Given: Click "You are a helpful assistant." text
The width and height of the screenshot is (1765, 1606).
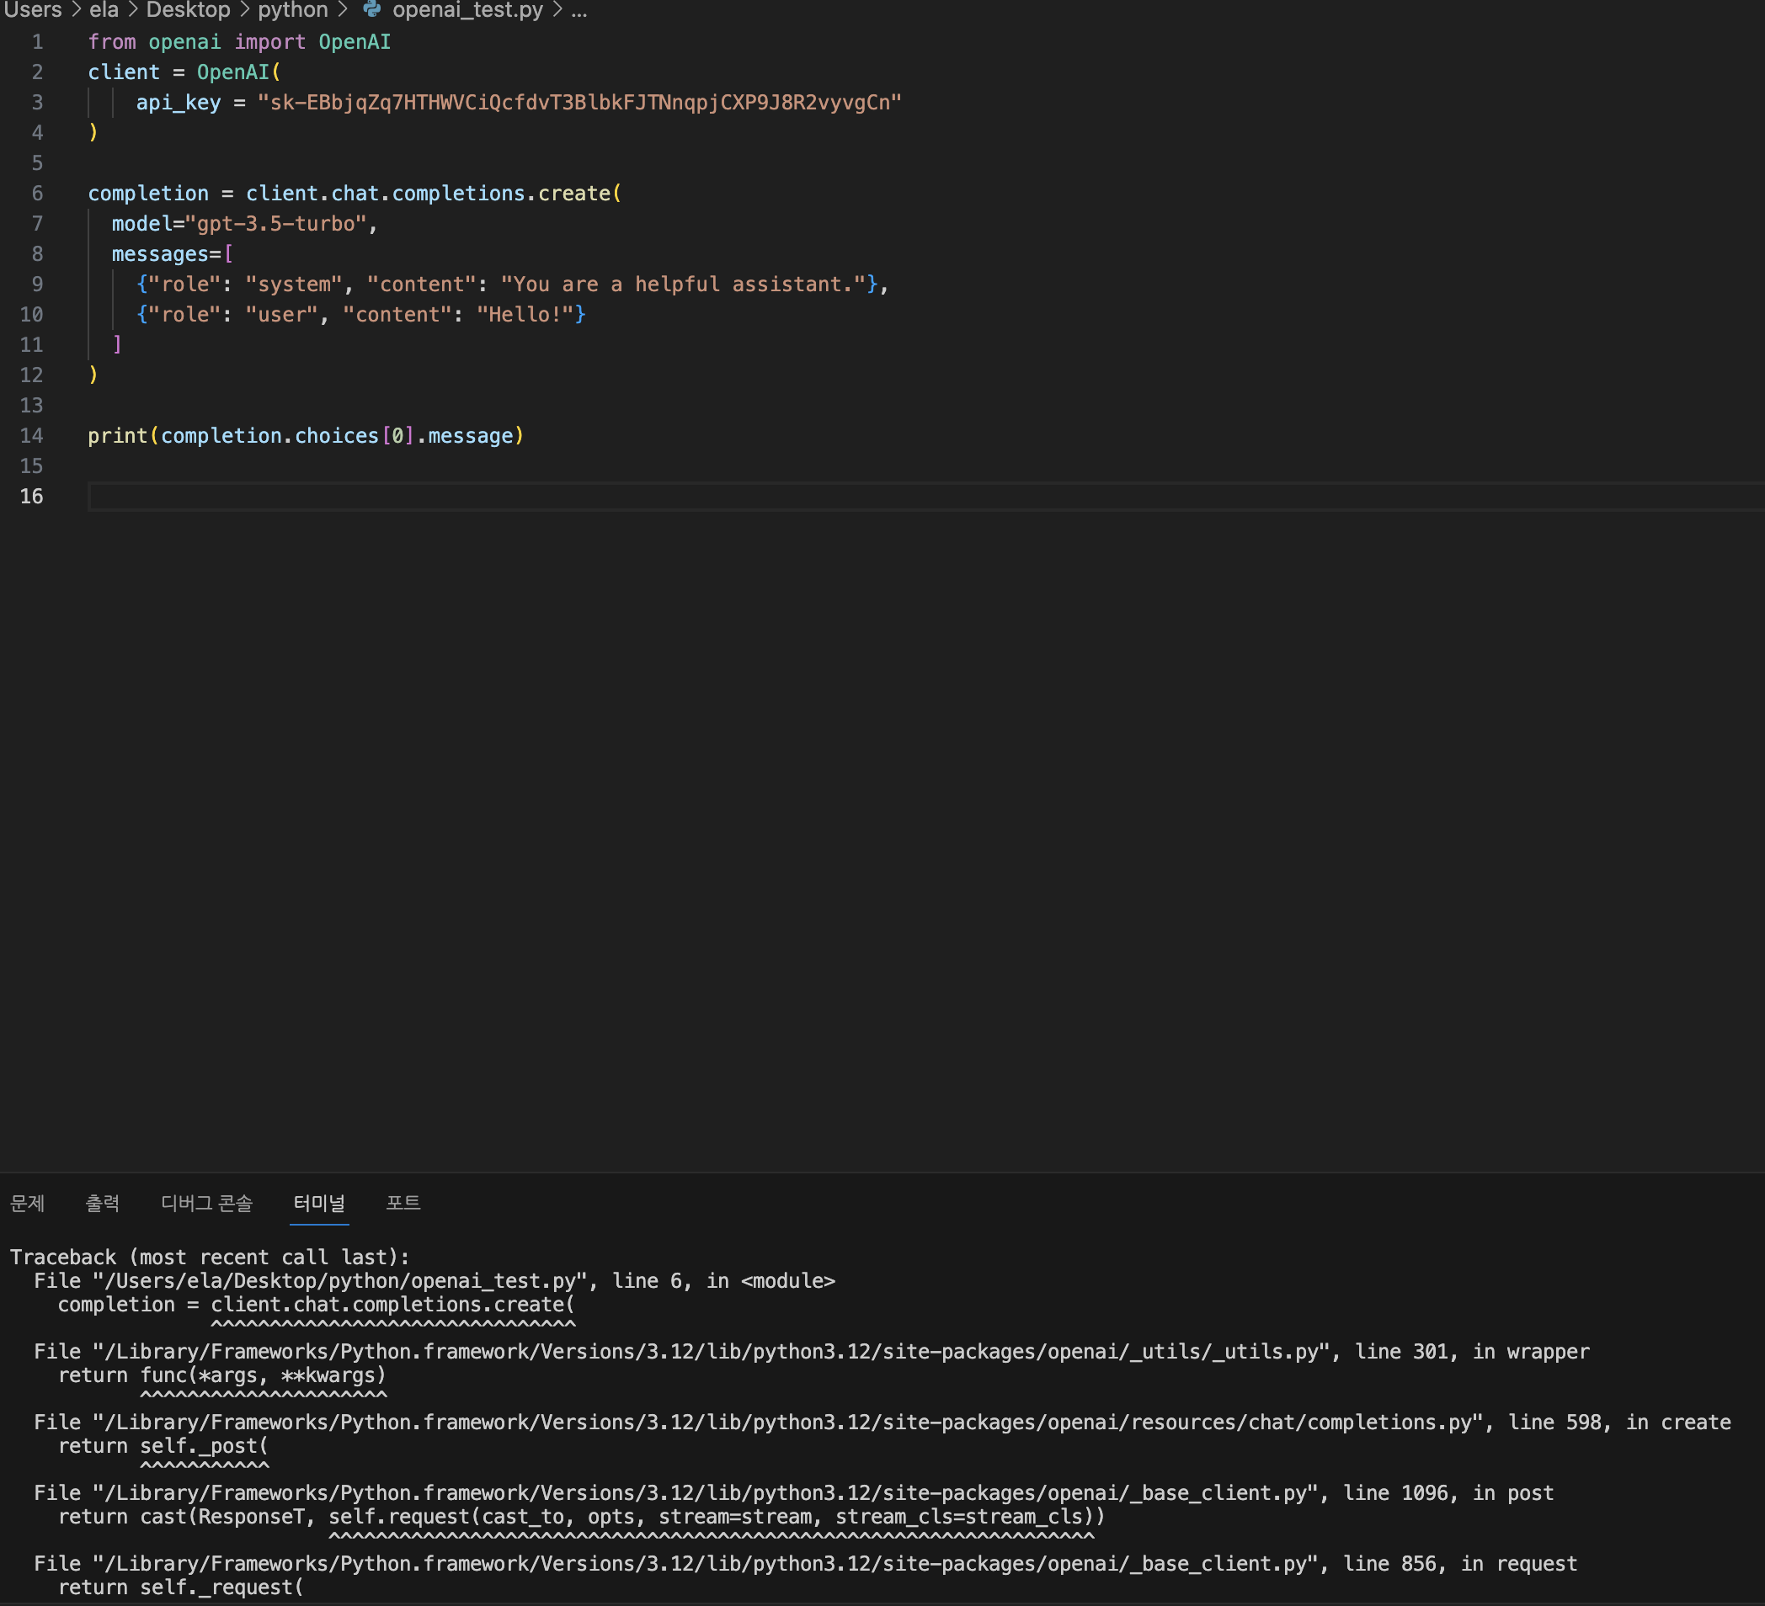Looking at the screenshot, I should (x=682, y=285).
